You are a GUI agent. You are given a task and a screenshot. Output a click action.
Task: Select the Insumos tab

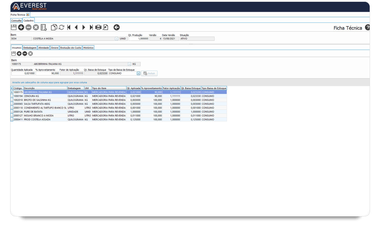click(17, 48)
